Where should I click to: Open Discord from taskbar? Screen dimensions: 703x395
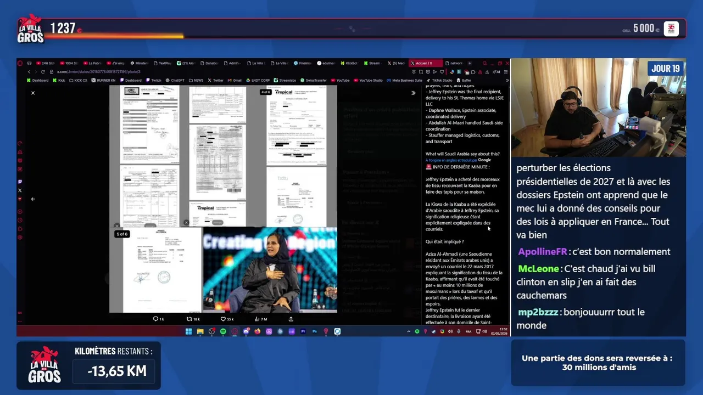(x=246, y=331)
